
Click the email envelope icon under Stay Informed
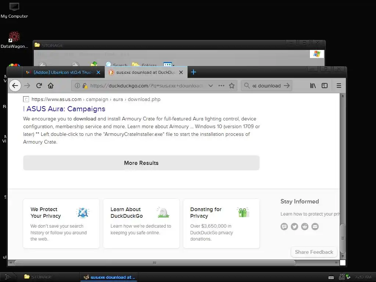[x=315, y=226]
